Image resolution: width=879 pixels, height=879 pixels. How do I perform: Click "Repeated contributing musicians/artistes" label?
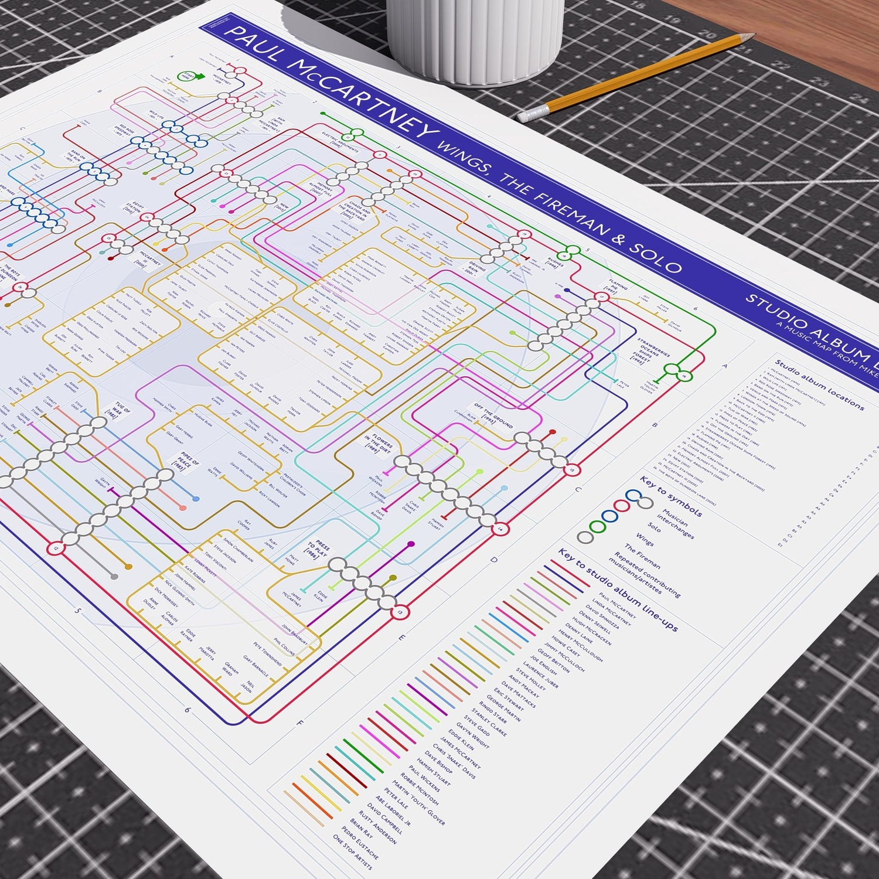point(644,575)
